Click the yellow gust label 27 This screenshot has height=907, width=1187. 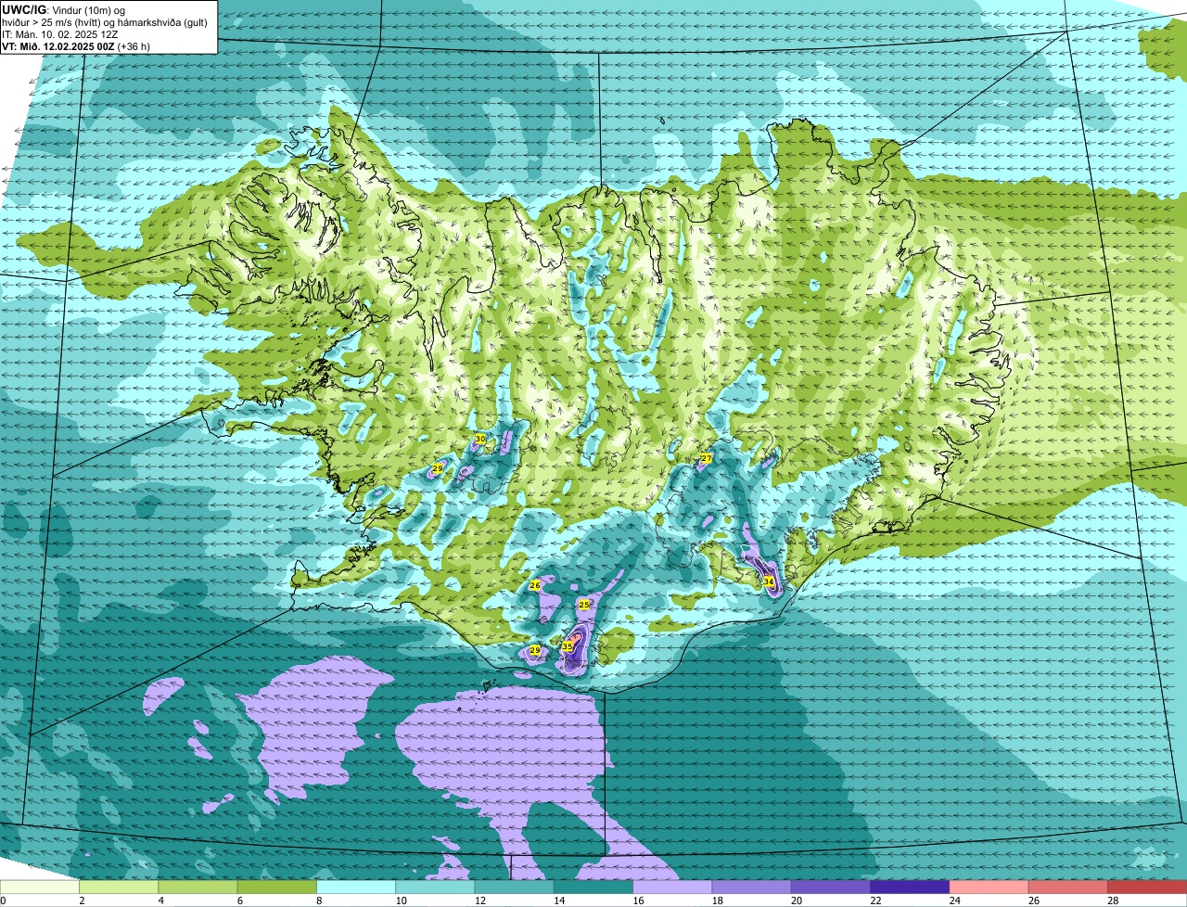point(706,458)
